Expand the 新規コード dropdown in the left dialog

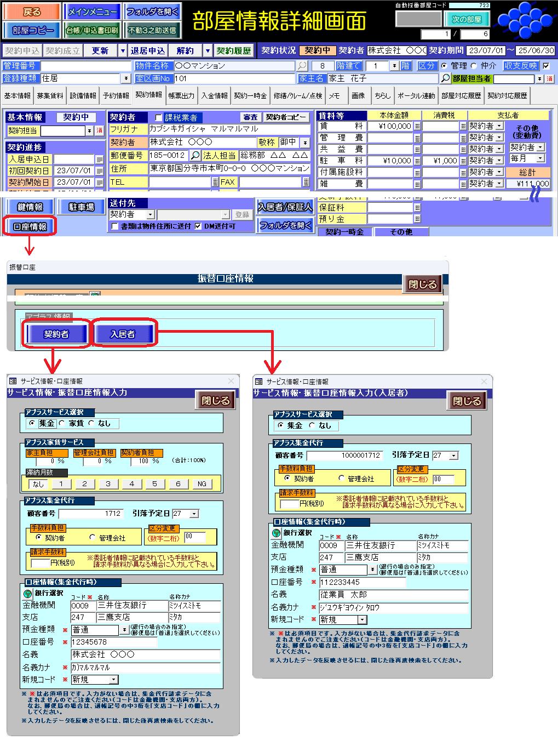[x=113, y=680]
